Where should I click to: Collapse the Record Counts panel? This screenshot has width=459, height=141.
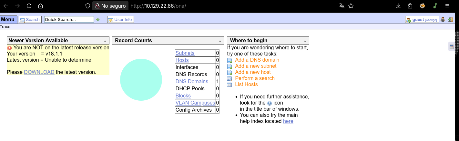(x=220, y=41)
